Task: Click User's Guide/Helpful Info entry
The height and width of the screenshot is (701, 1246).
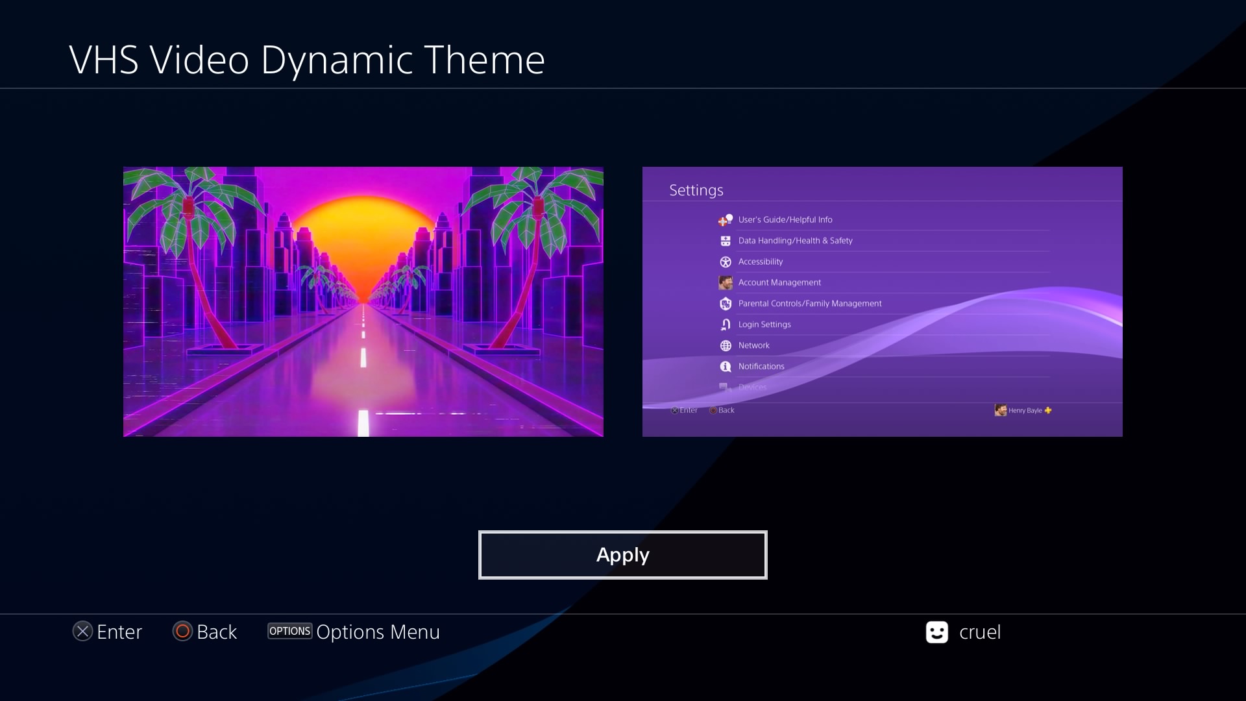Action: [785, 219]
